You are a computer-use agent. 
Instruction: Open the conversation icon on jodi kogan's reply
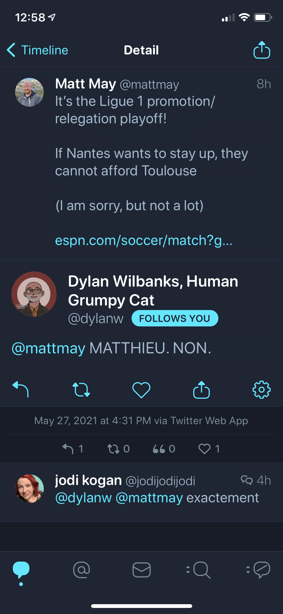point(247,480)
